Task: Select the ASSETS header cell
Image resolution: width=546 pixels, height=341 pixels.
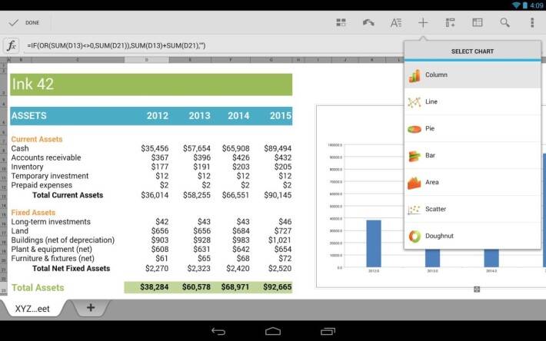Action: point(29,116)
